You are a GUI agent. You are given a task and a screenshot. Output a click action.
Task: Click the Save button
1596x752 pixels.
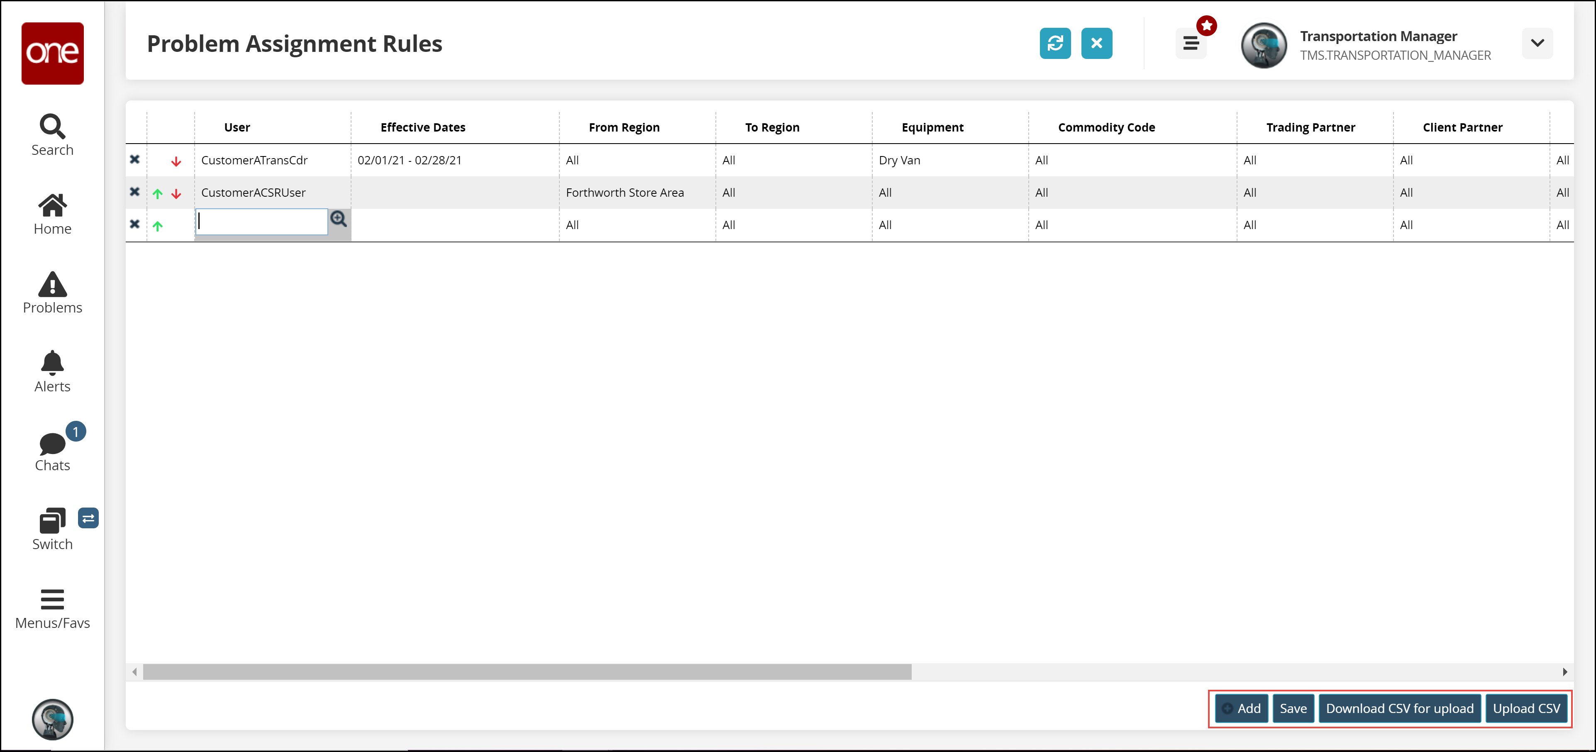pos(1293,708)
